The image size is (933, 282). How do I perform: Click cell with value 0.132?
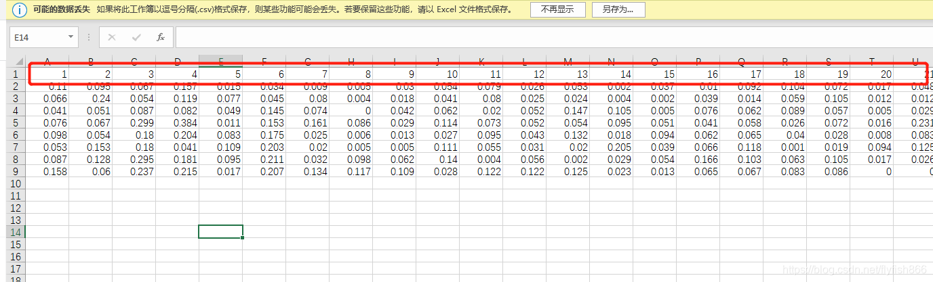click(x=568, y=135)
